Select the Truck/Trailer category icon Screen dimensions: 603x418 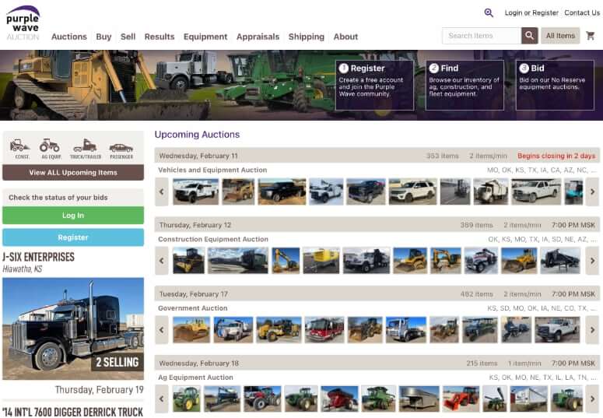point(85,146)
